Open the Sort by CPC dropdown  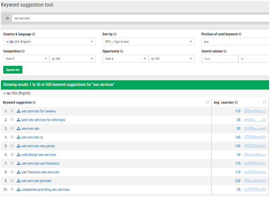(148, 42)
